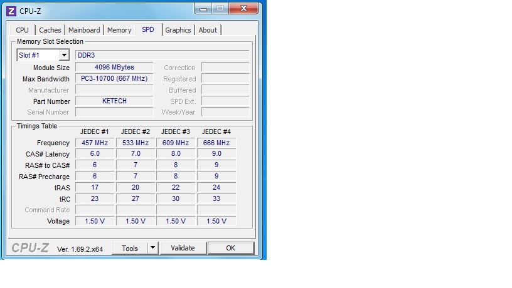512x288 pixels.
Task: Close the CPU-Z window
Action: [x=243, y=8]
